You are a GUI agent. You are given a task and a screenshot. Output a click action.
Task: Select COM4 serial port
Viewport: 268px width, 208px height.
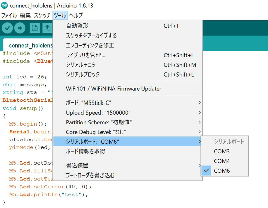pos(224,161)
